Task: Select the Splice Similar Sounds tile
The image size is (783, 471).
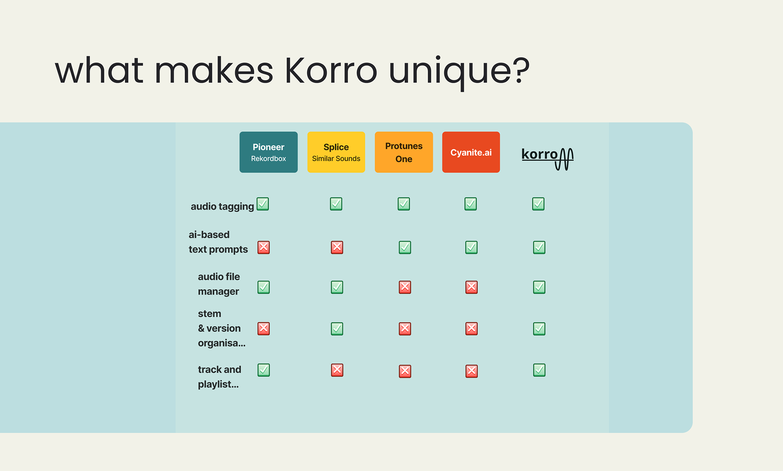Action: (x=336, y=152)
